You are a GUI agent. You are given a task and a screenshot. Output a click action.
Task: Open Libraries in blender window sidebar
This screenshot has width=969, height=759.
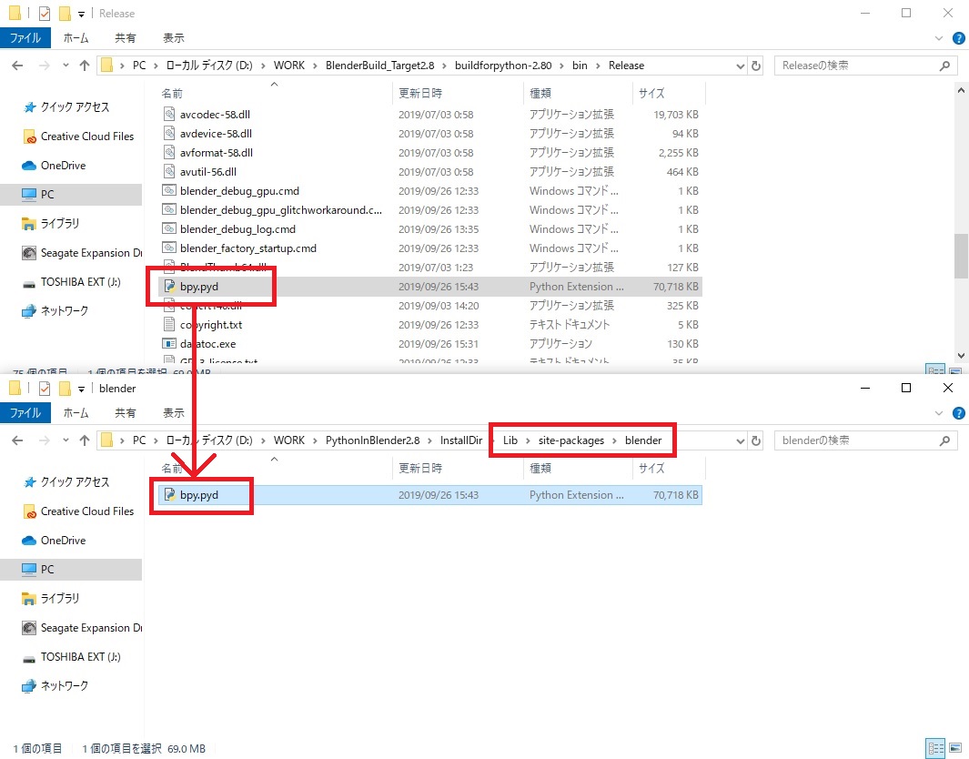[51, 598]
